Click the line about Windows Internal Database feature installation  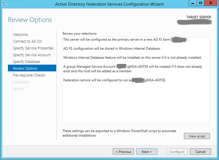(x=132, y=58)
